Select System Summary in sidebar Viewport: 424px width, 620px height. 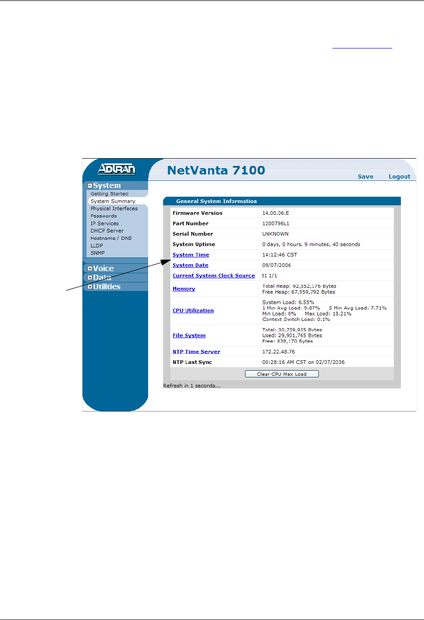pos(113,201)
